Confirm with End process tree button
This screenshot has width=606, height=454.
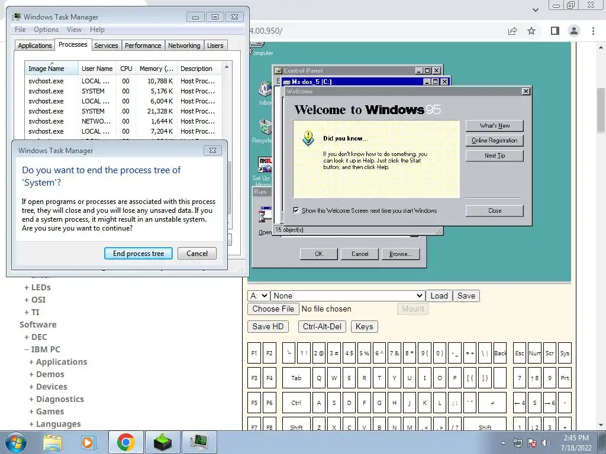[x=138, y=254]
